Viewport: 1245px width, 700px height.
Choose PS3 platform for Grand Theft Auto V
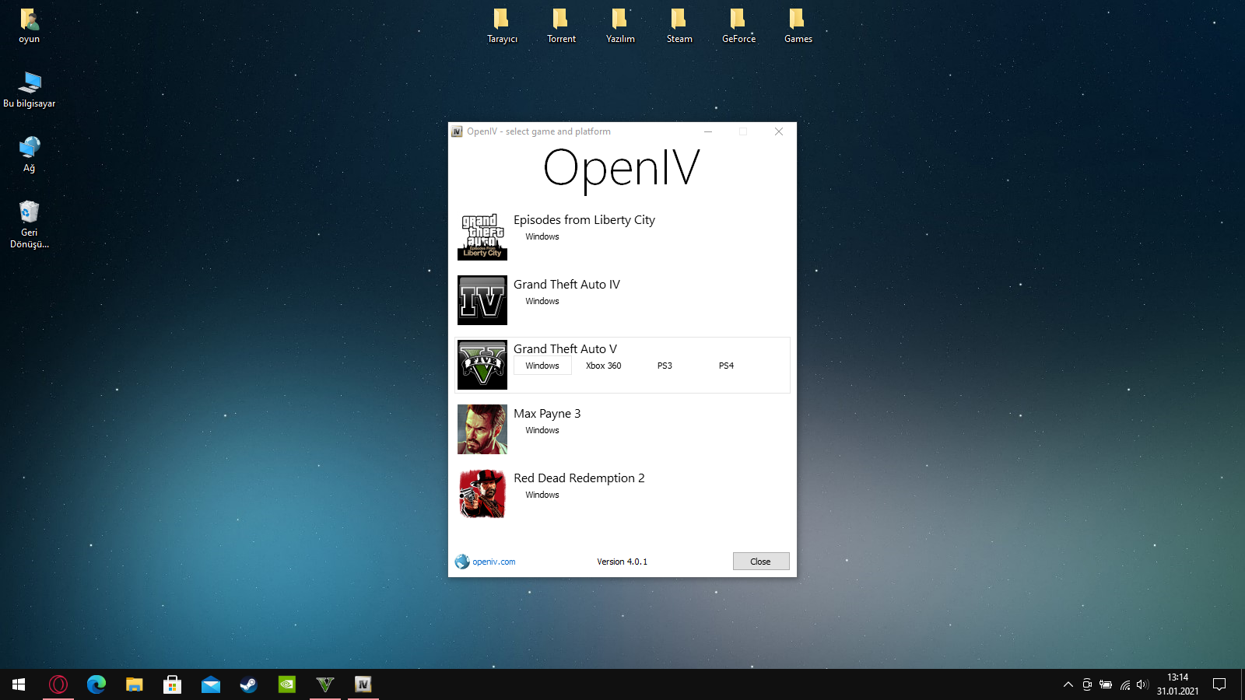665,366
